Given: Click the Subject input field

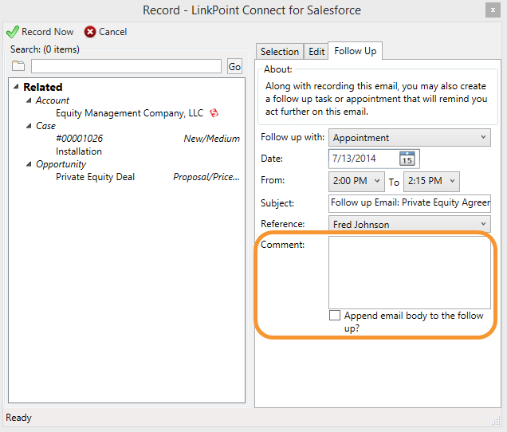Looking at the screenshot, I should [410, 203].
